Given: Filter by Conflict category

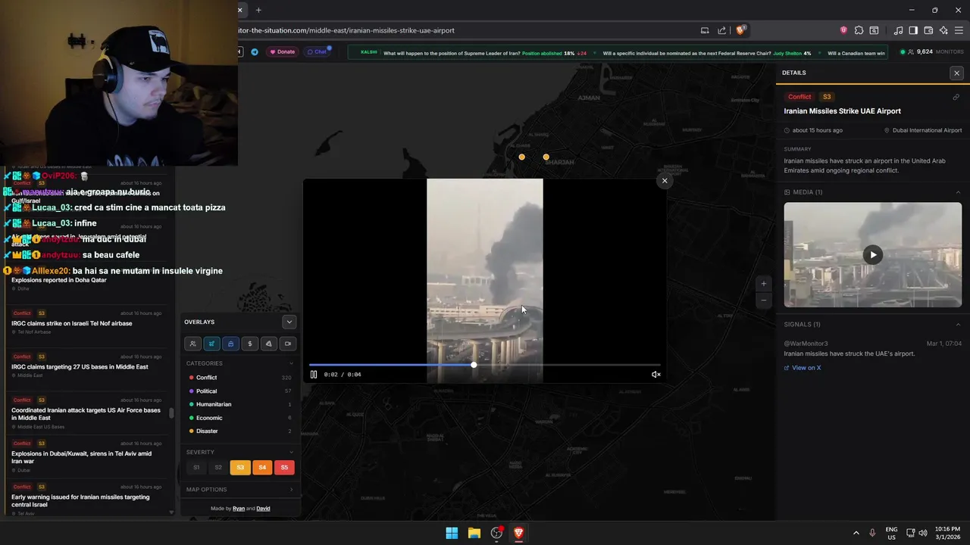Looking at the screenshot, I should coord(239,378).
